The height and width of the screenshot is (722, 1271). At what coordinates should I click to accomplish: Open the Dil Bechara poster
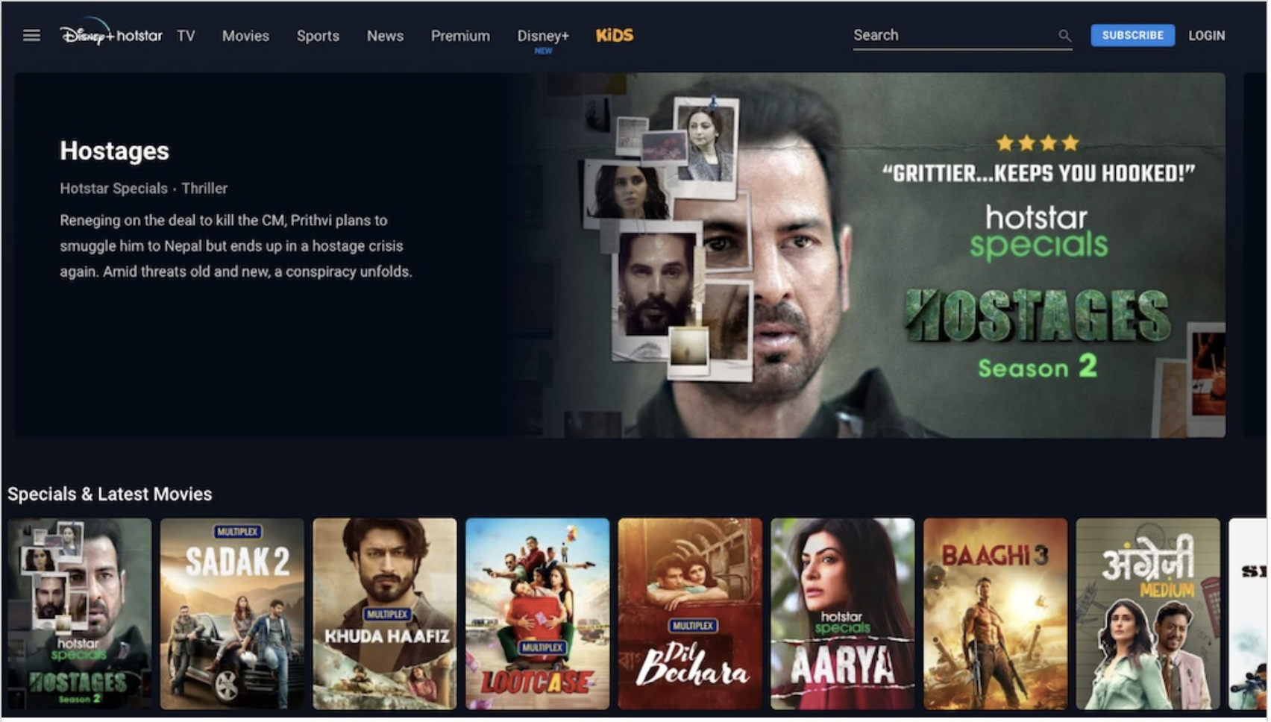[690, 614]
